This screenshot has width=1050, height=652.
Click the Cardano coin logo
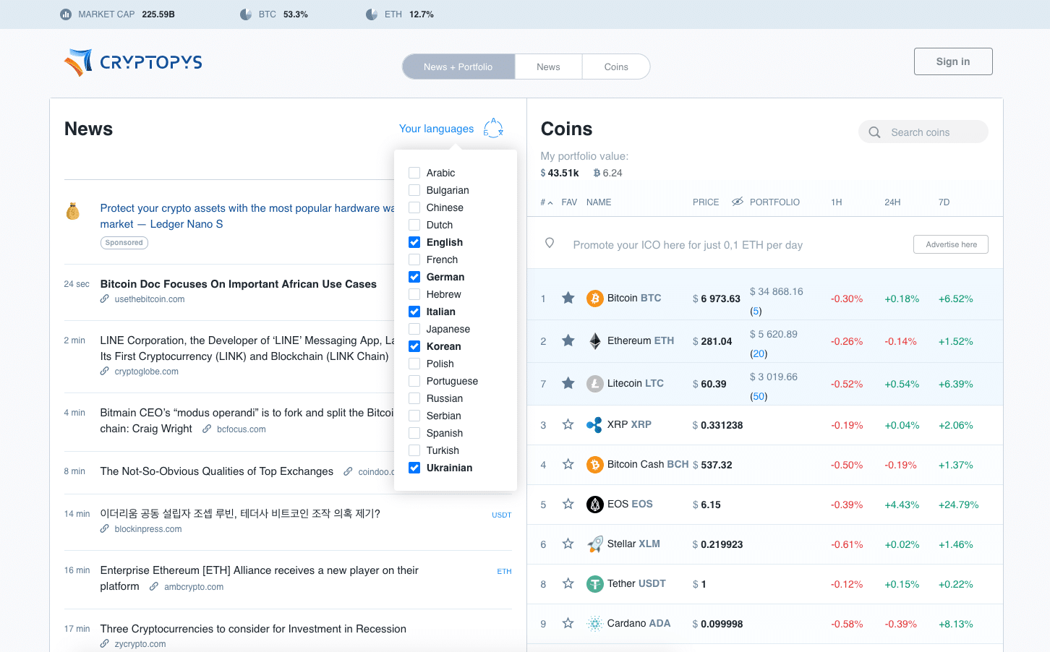pos(595,624)
